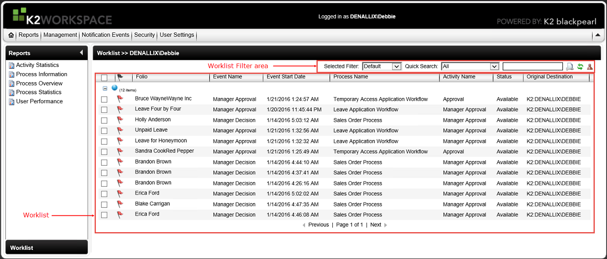Open the User Performance report

39,101
